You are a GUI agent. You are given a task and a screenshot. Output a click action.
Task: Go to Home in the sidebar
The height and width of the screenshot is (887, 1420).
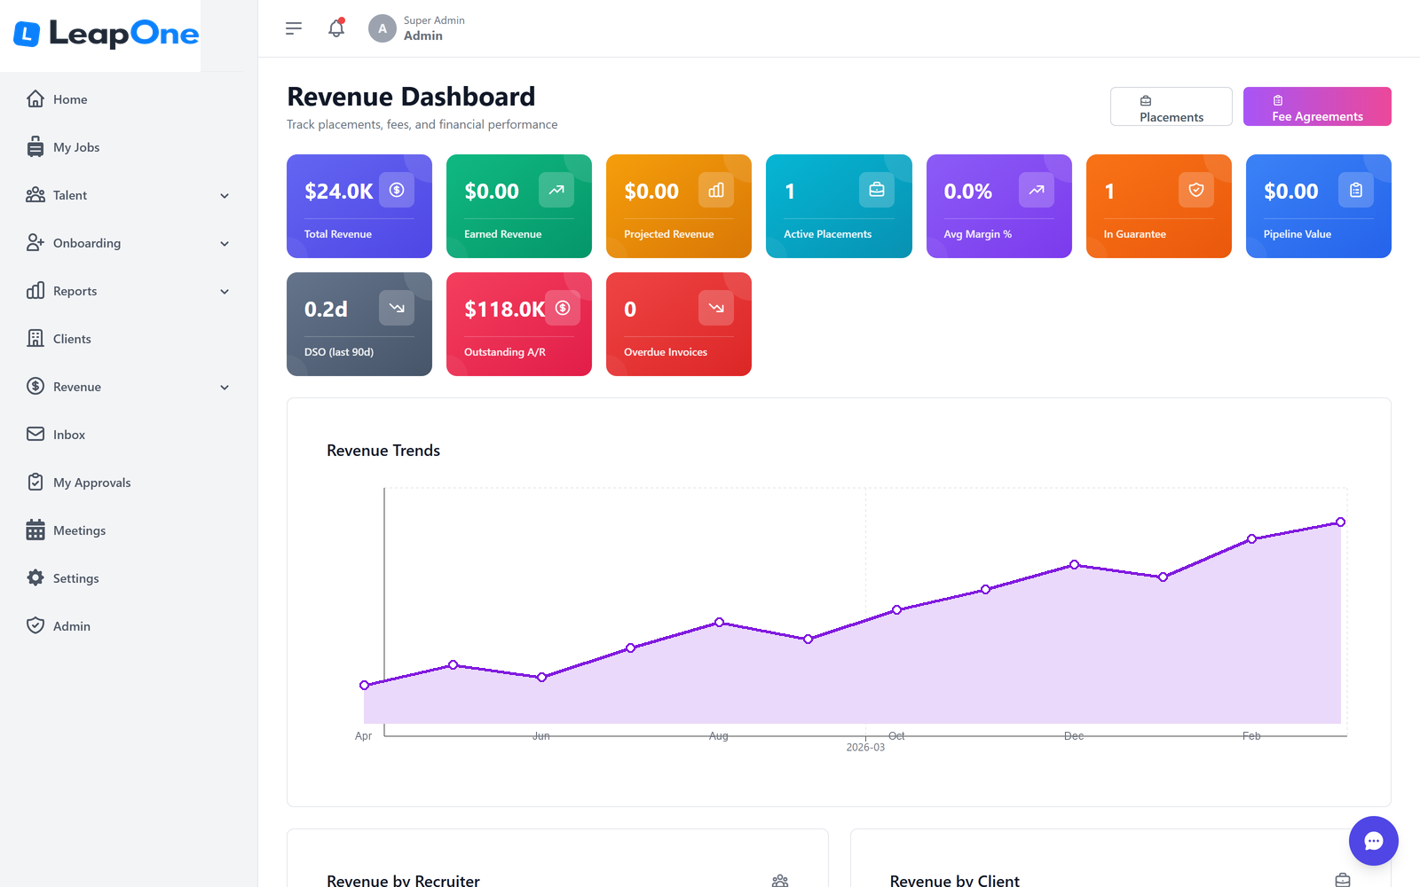pos(70,99)
